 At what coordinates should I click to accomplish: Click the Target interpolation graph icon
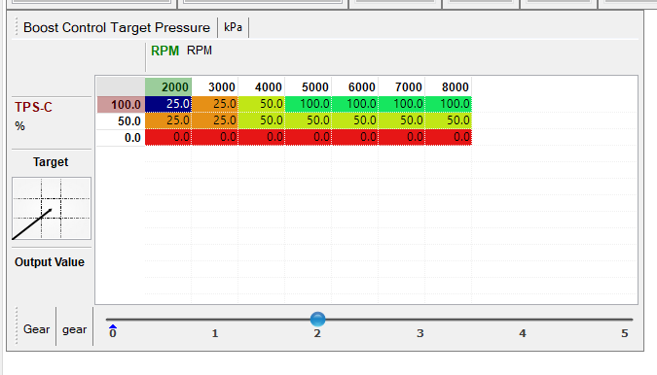tap(52, 208)
